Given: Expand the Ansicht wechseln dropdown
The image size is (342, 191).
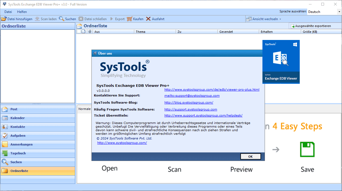Looking at the screenshot, I should point(264,19).
